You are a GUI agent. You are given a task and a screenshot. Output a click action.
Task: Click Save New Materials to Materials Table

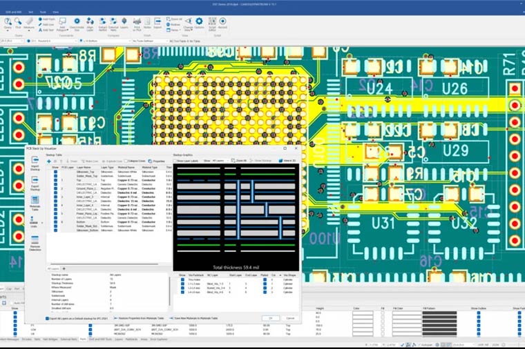[x=194, y=318]
